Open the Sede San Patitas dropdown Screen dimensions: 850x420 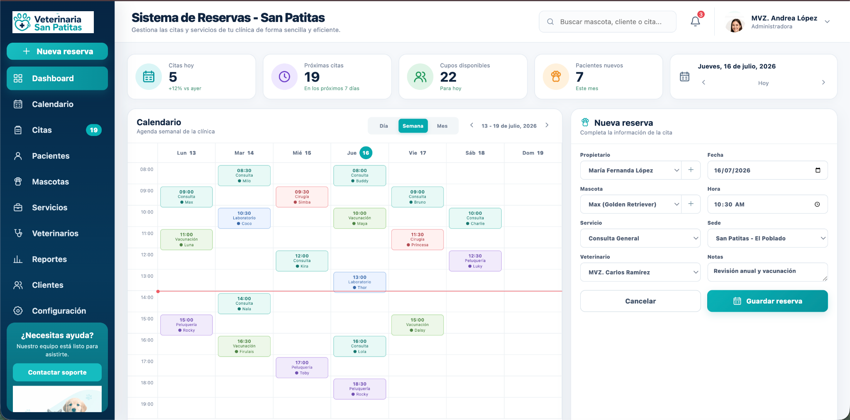pyautogui.click(x=767, y=238)
